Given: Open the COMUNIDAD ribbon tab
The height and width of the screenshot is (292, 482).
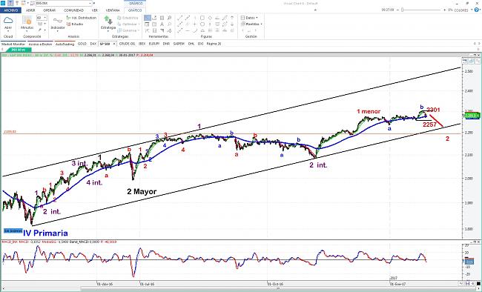Looking at the screenshot, I should point(73,10).
